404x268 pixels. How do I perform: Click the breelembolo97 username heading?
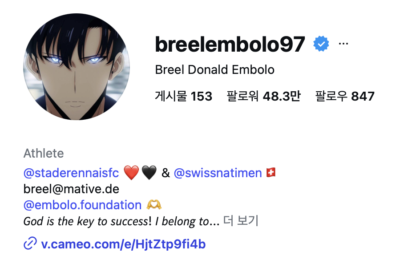pyautogui.click(x=230, y=44)
